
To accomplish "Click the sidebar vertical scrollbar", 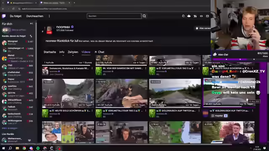I will tap(36, 60).
